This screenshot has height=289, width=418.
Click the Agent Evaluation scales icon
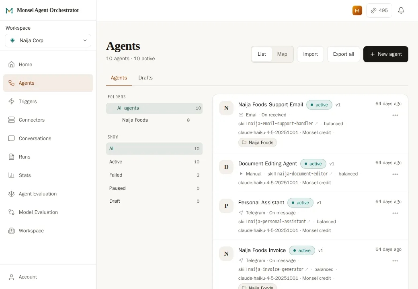[12, 194]
